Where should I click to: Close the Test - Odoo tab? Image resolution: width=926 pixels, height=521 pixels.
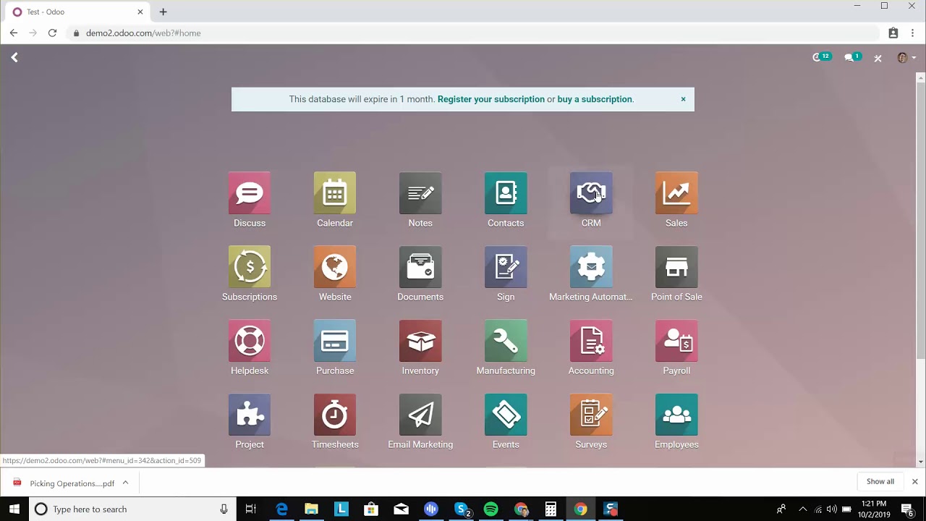coord(140,12)
